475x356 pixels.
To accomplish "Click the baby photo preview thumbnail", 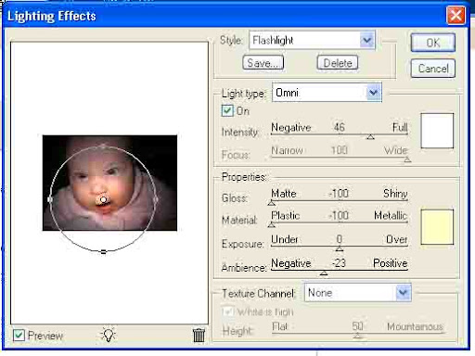I will coord(109,183).
